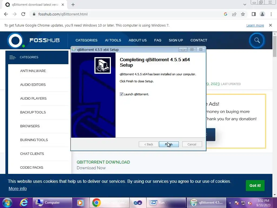Open the AI TOOLS nav item
277x208 pixels.
coord(113,40)
